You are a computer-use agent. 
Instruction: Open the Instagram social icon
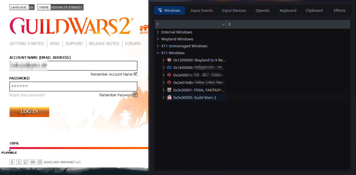tap(40, 162)
